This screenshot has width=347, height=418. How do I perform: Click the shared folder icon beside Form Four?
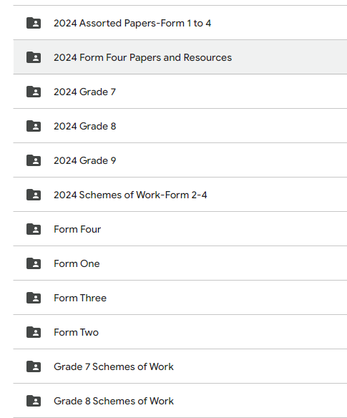pos(34,229)
